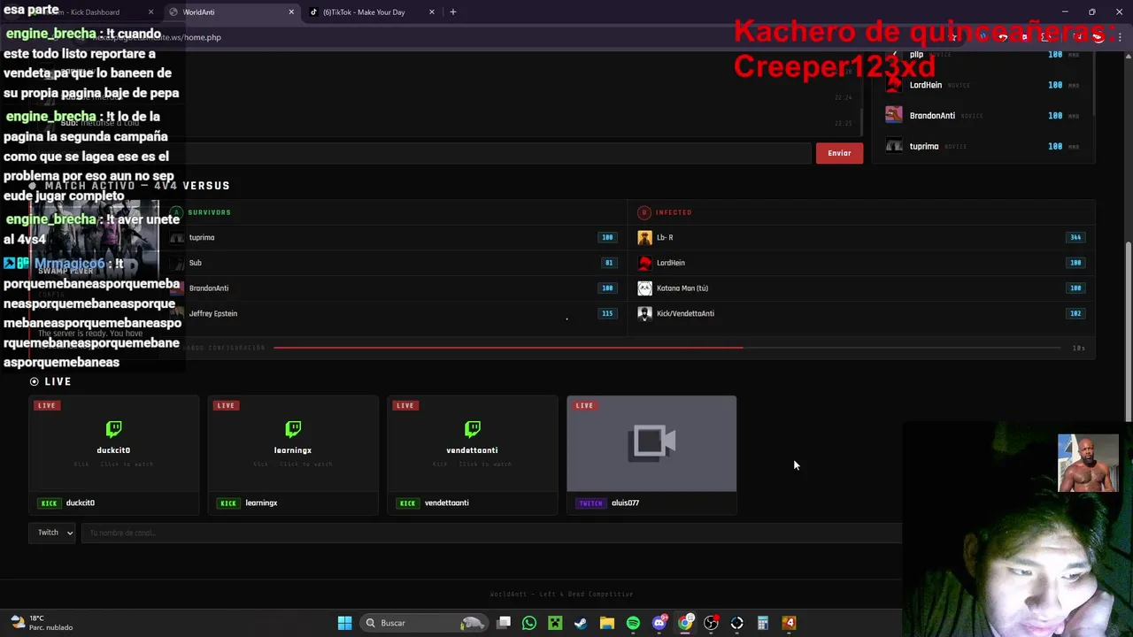Viewport: 1133px width, 637px height.
Task: Click the page vertical scrollbar
Action: pos(1127,332)
